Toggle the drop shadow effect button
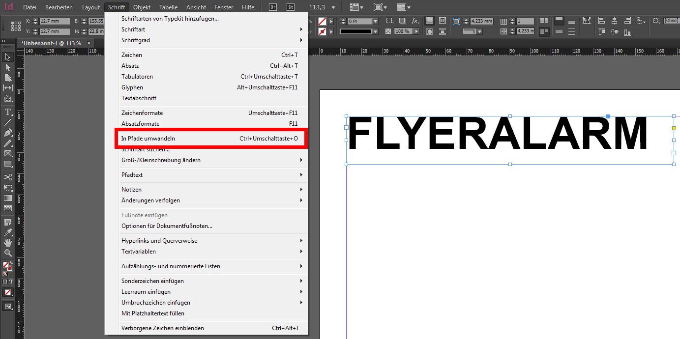The width and height of the screenshot is (680, 339). point(402,21)
